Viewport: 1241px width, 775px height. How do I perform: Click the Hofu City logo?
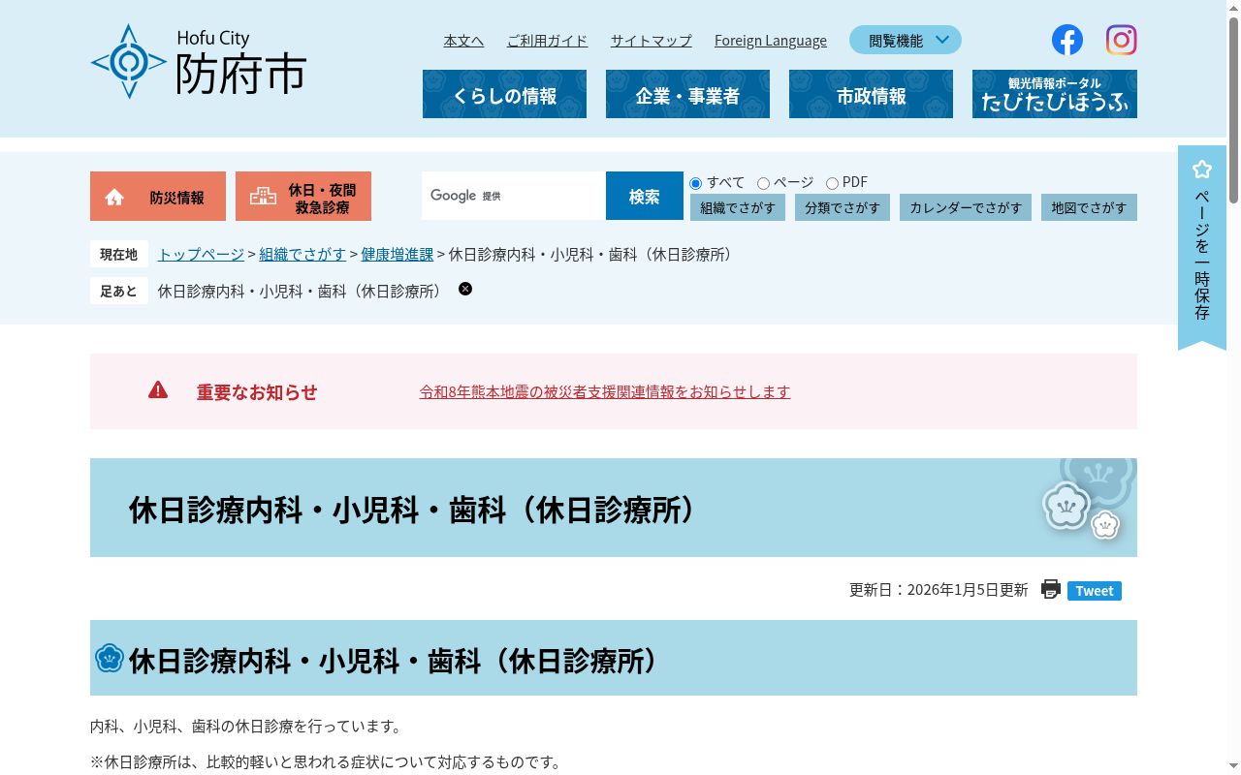click(x=199, y=61)
